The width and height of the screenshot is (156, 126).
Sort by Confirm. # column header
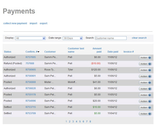(32, 52)
